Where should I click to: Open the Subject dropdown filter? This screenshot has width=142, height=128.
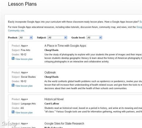tap(57, 37)
